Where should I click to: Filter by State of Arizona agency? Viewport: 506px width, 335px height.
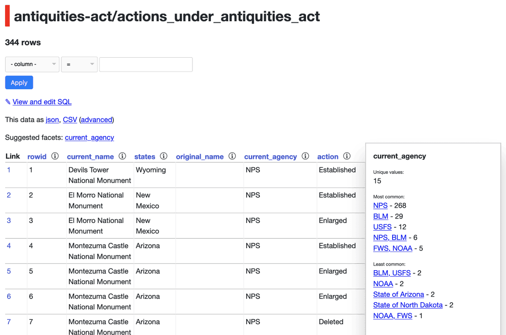[x=399, y=294]
